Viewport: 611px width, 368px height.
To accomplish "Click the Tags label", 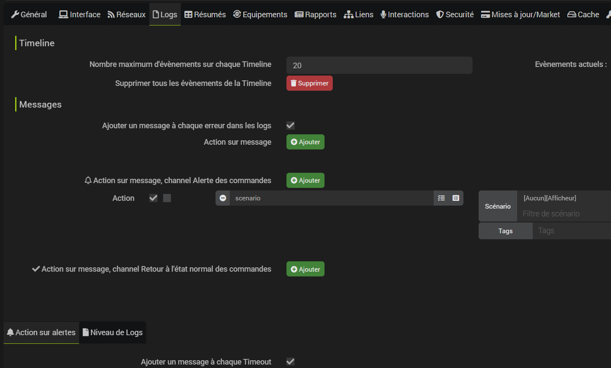I will click(505, 231).
